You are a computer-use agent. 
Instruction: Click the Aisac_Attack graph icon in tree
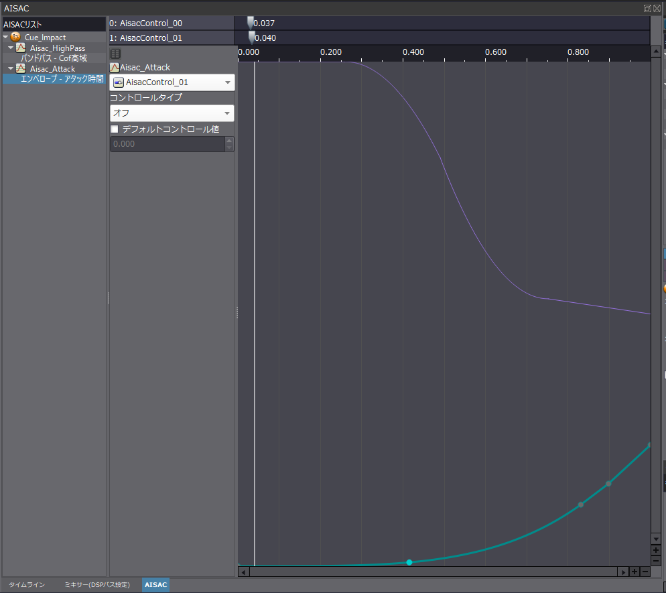click(x=21, y=68)
